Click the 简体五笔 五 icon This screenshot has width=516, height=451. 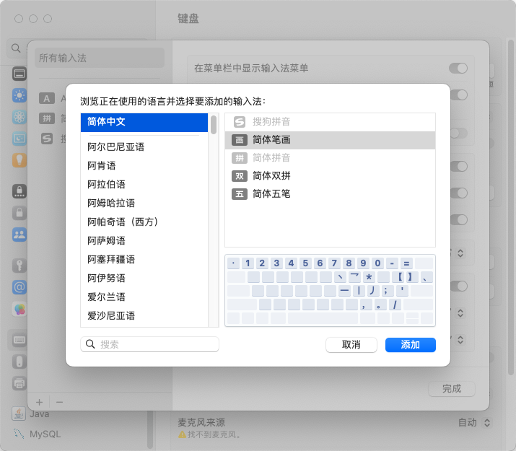pos(240,194)
